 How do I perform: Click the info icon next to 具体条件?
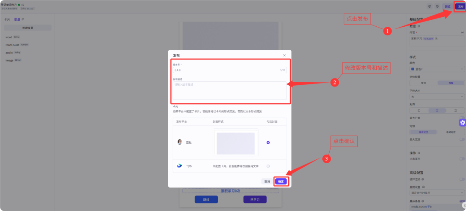(423, 201)
